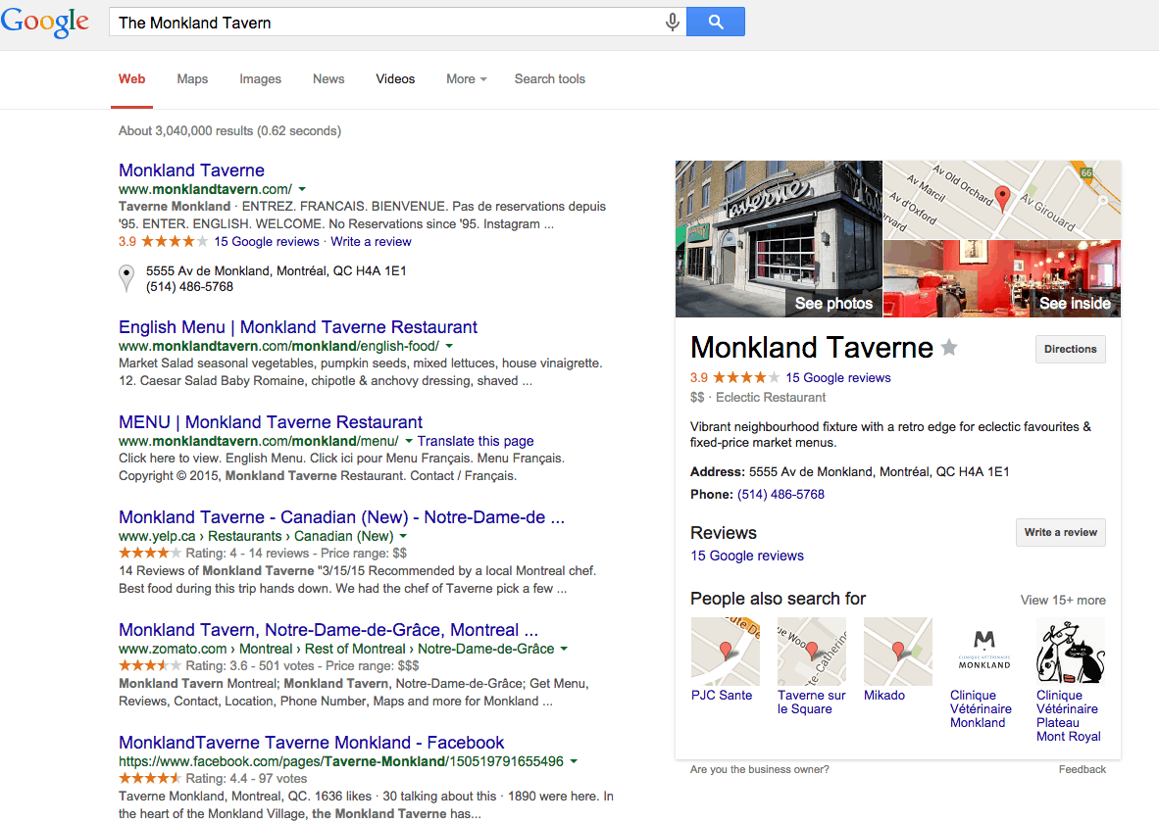
Task: Open the Videos tab
Action: point(395,79)
